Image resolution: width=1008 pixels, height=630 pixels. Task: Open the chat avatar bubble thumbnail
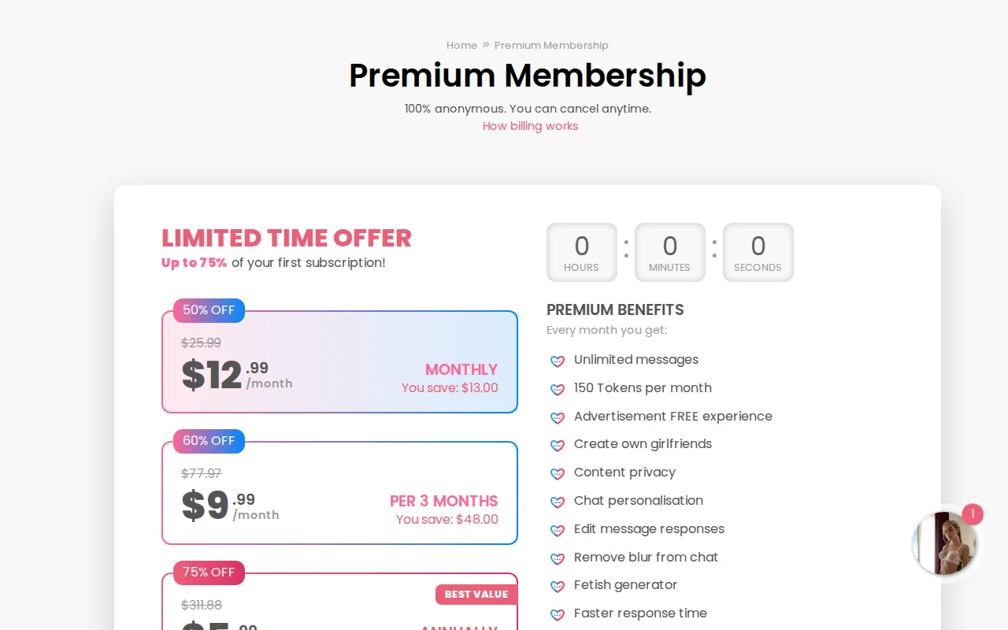tap(945, 543)
